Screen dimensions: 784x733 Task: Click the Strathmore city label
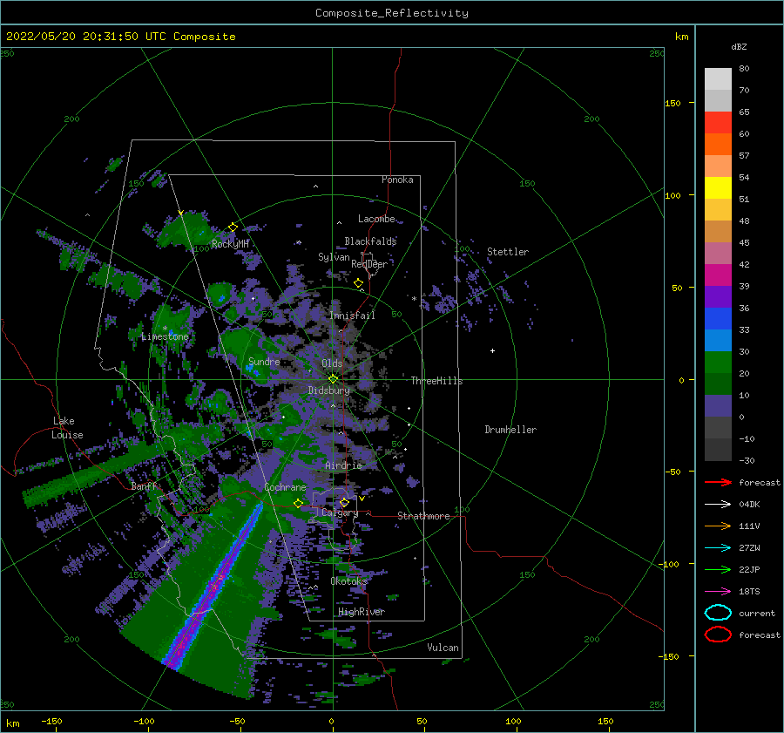423,516
